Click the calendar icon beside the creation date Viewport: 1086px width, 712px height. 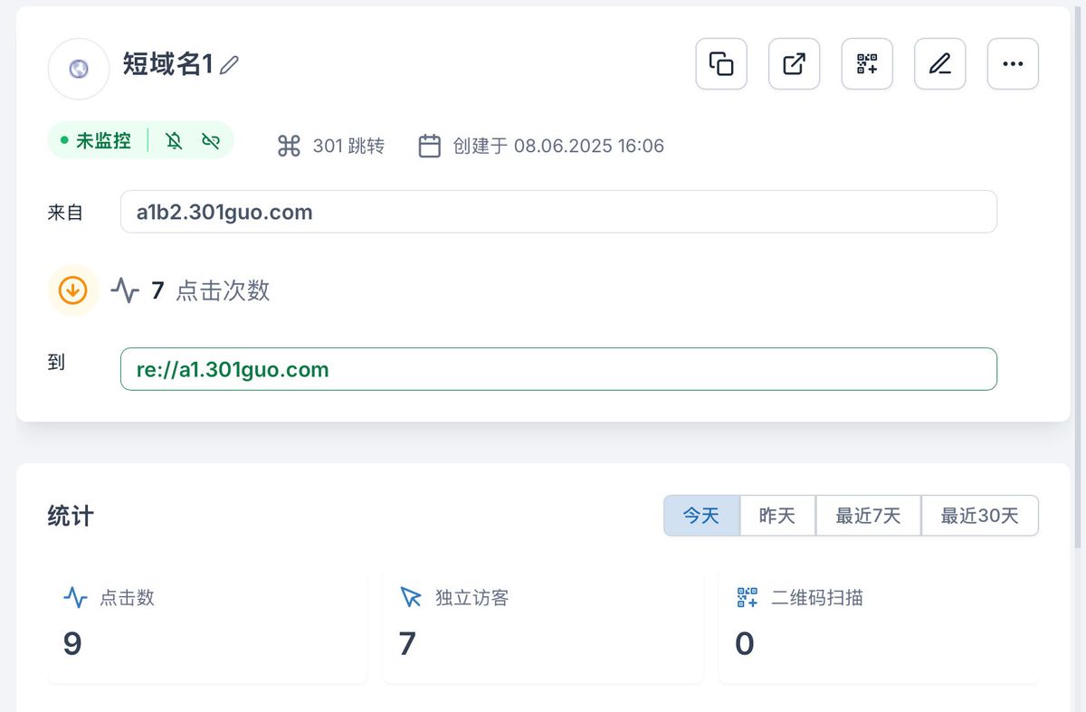click(x=430, y=146)
